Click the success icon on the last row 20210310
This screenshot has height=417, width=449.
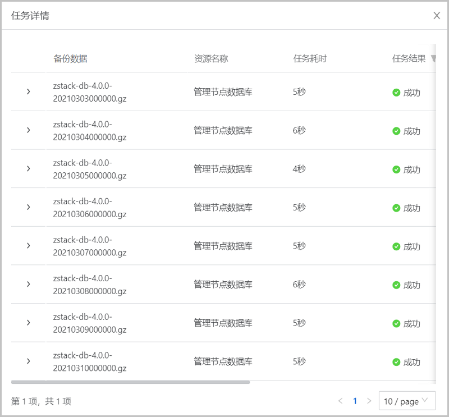[x=396, y=362]
